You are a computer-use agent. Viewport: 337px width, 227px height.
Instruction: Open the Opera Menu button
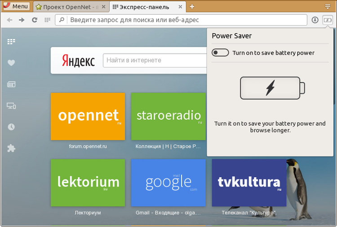click(16, 6)
